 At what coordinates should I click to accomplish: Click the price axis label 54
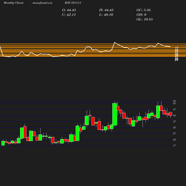point(174,101)
